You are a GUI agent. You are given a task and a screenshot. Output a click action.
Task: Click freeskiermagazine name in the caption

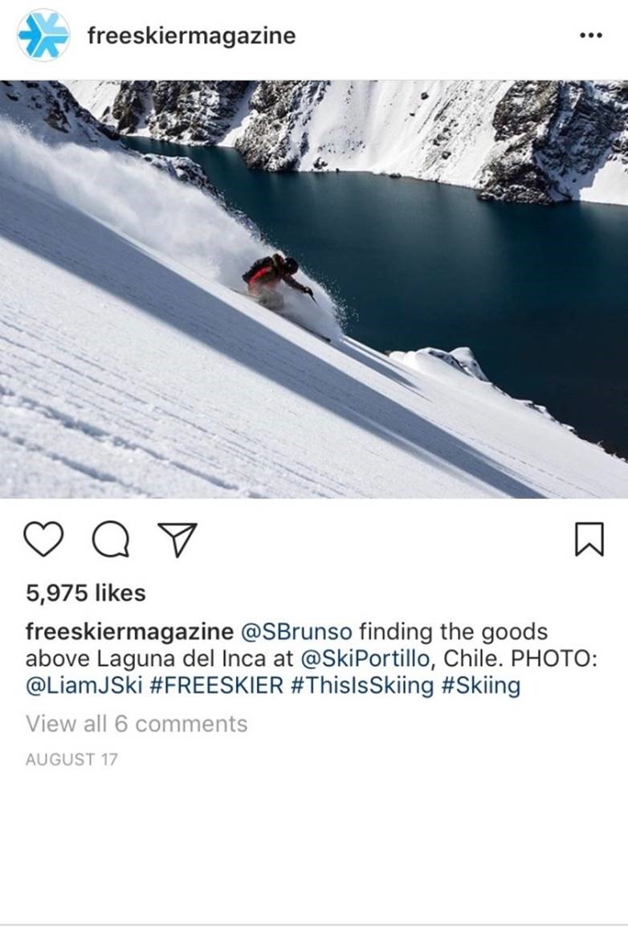[x=129, y=631]
